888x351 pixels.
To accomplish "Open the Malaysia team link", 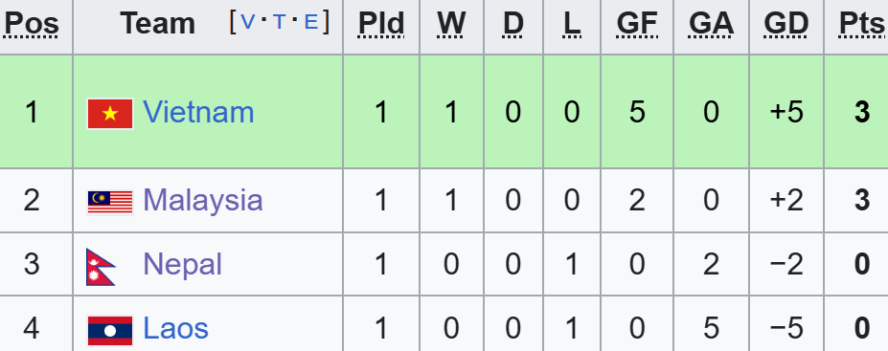I will click(203, 200).
